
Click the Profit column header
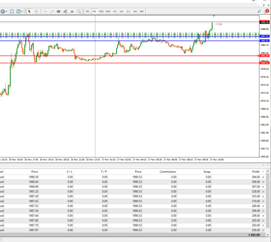pos(256,172)
